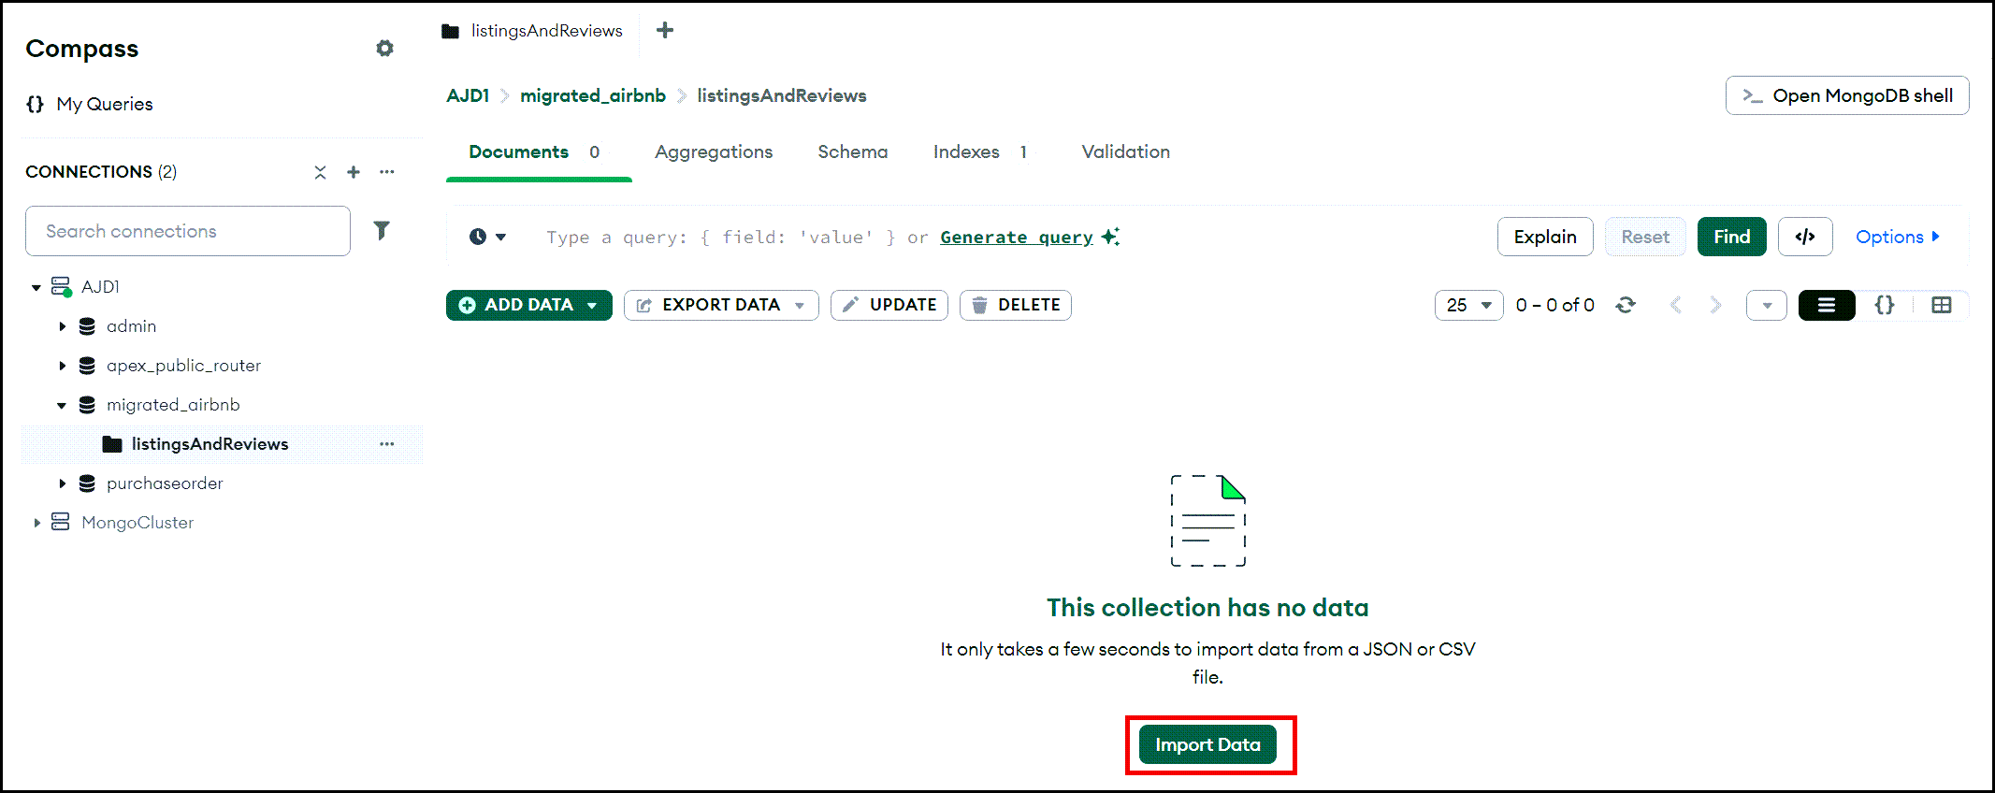This screenshot has height=793, width=1995.
Task: Click the UPDATE button
Action: [889, 305]
